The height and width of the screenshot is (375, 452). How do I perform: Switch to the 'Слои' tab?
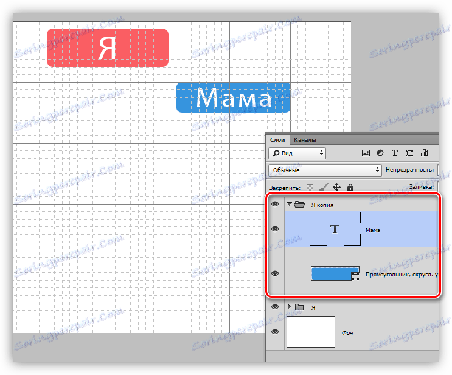click(x=277, y=139)
